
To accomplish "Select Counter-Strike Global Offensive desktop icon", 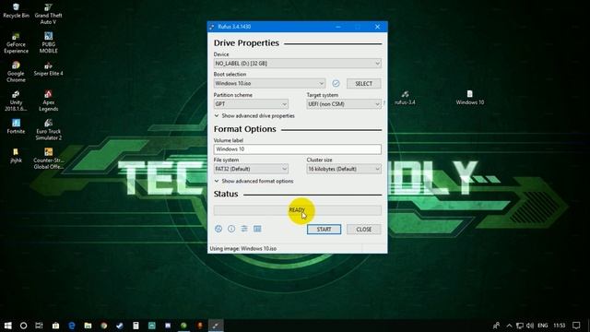I will 48,159.
